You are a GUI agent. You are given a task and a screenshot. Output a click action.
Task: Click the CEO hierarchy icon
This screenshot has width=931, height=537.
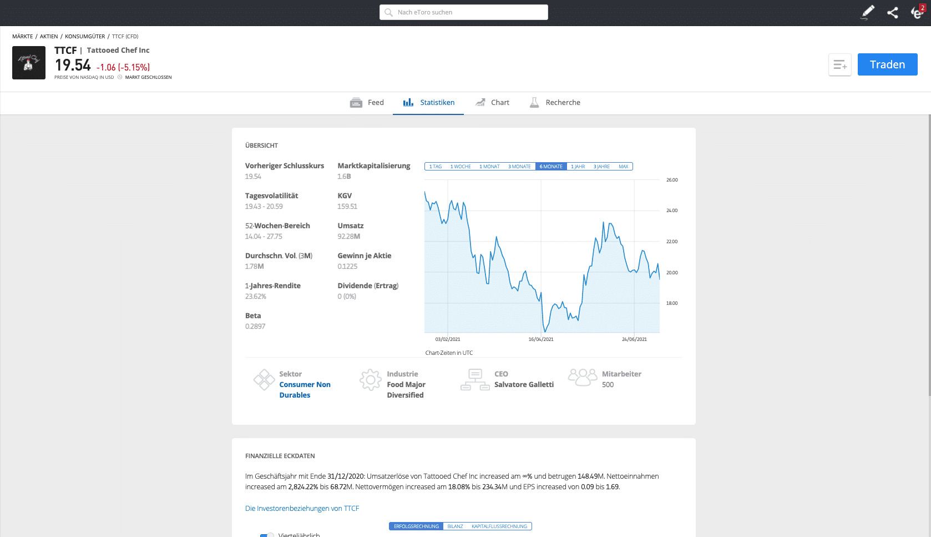click(x=475, y=380)
